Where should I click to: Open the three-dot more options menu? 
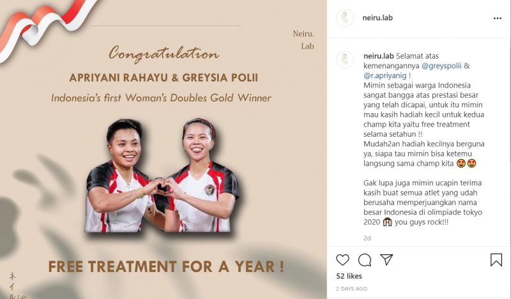click(498, 19)
